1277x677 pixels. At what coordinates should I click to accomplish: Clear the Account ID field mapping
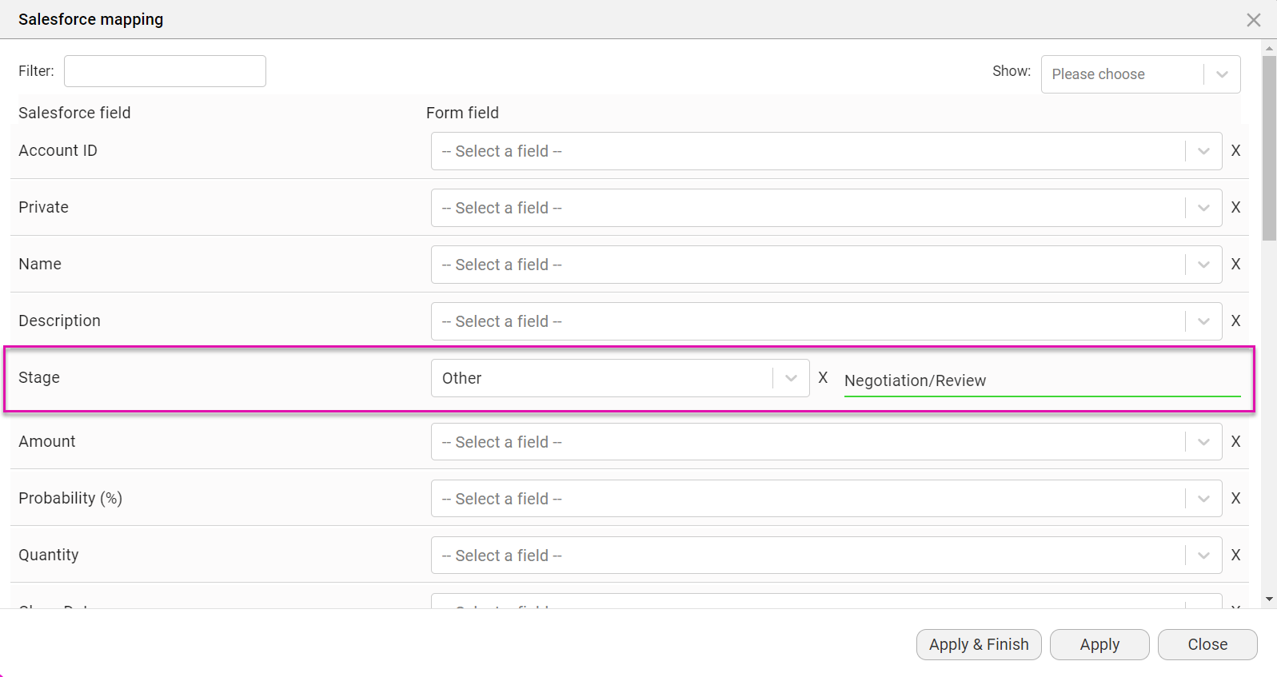1235,150
